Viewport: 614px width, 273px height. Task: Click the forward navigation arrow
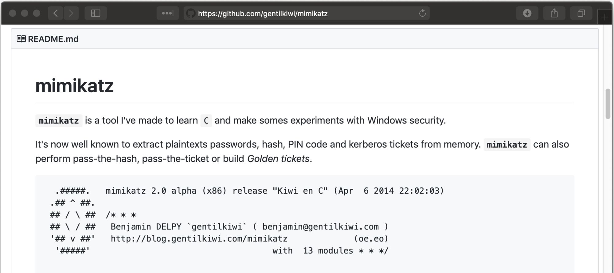(71, 13)
